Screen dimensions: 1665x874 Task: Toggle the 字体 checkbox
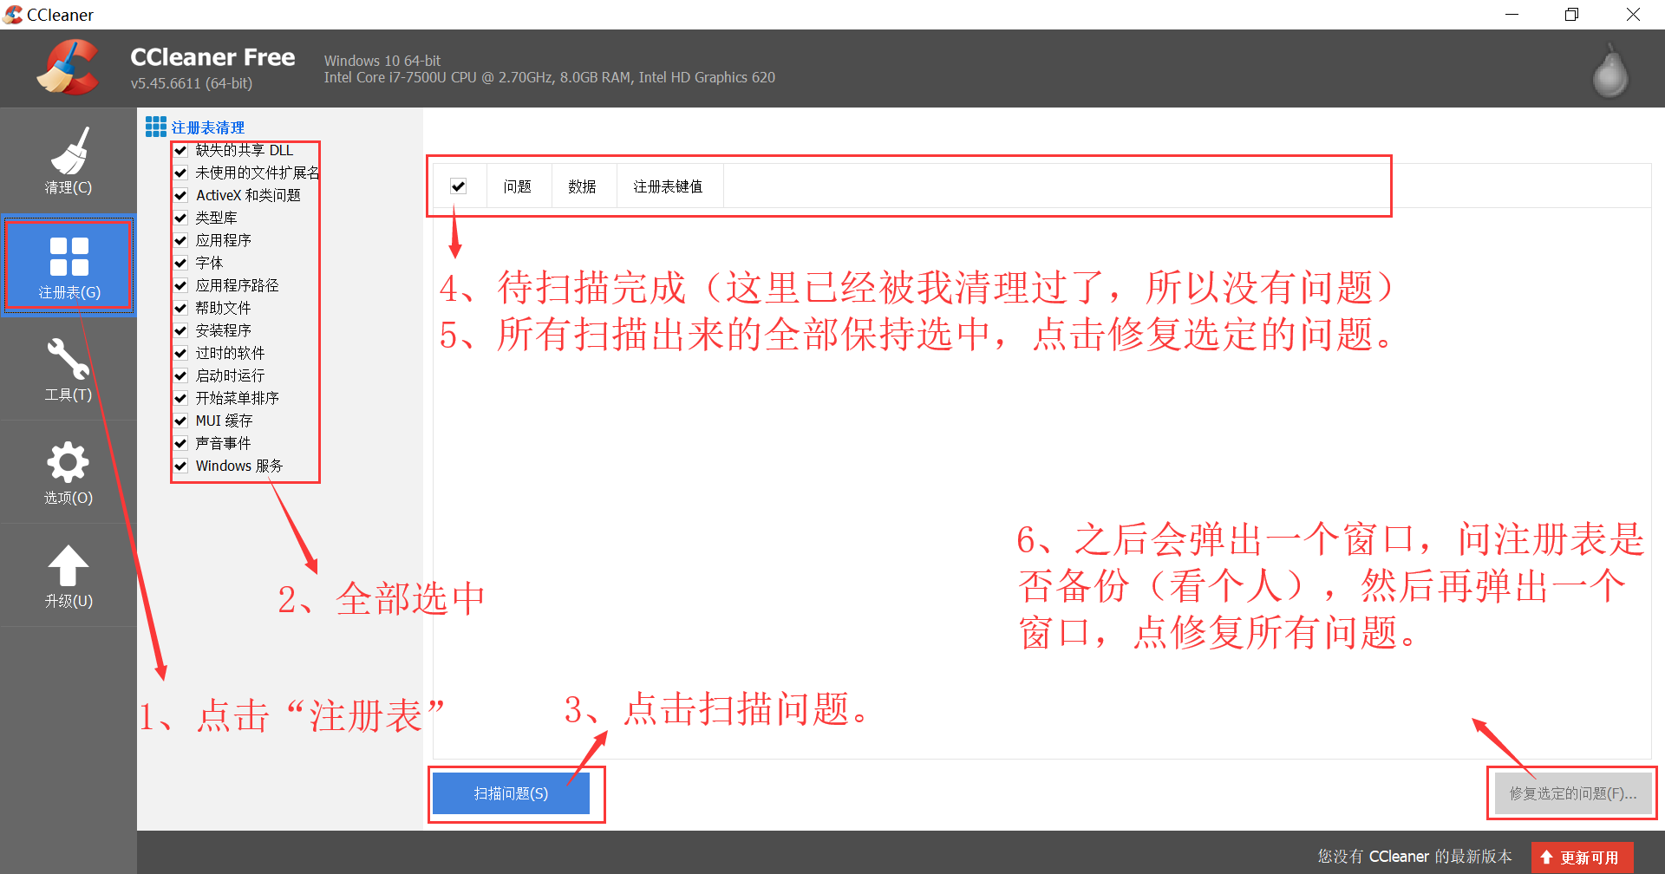(181, 263)
